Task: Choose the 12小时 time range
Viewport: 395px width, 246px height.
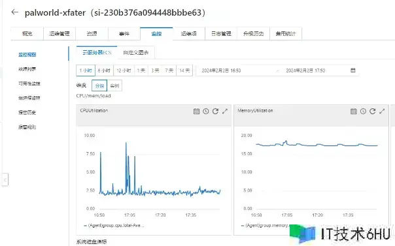Action: click(124, 70)
